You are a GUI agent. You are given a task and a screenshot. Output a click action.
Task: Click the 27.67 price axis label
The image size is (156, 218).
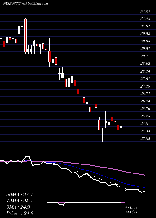[145, 79]
